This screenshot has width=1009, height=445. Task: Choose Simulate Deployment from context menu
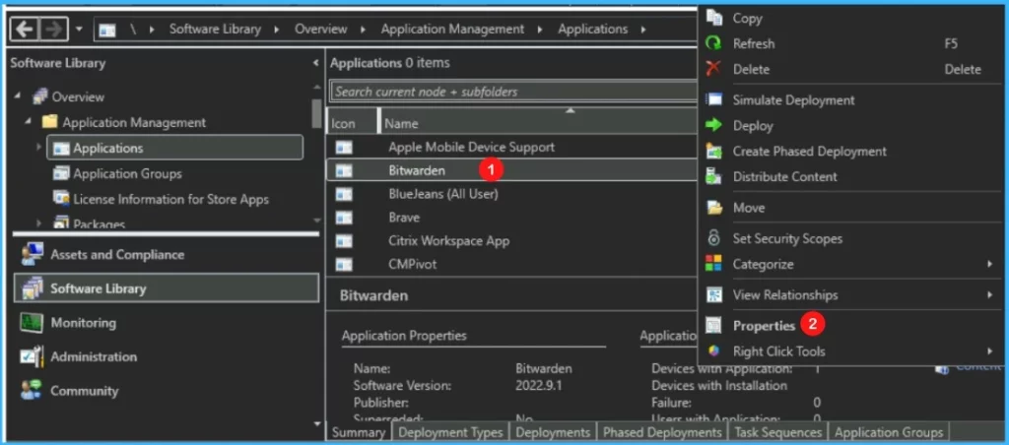coord(793,100)
